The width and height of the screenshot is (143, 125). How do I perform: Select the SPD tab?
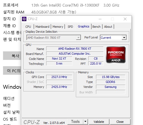70,27
